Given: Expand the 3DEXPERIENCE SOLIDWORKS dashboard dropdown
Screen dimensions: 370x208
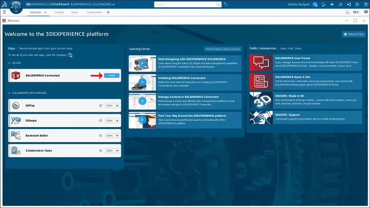Looking at the screenshot, I should (x=114, y=4).
